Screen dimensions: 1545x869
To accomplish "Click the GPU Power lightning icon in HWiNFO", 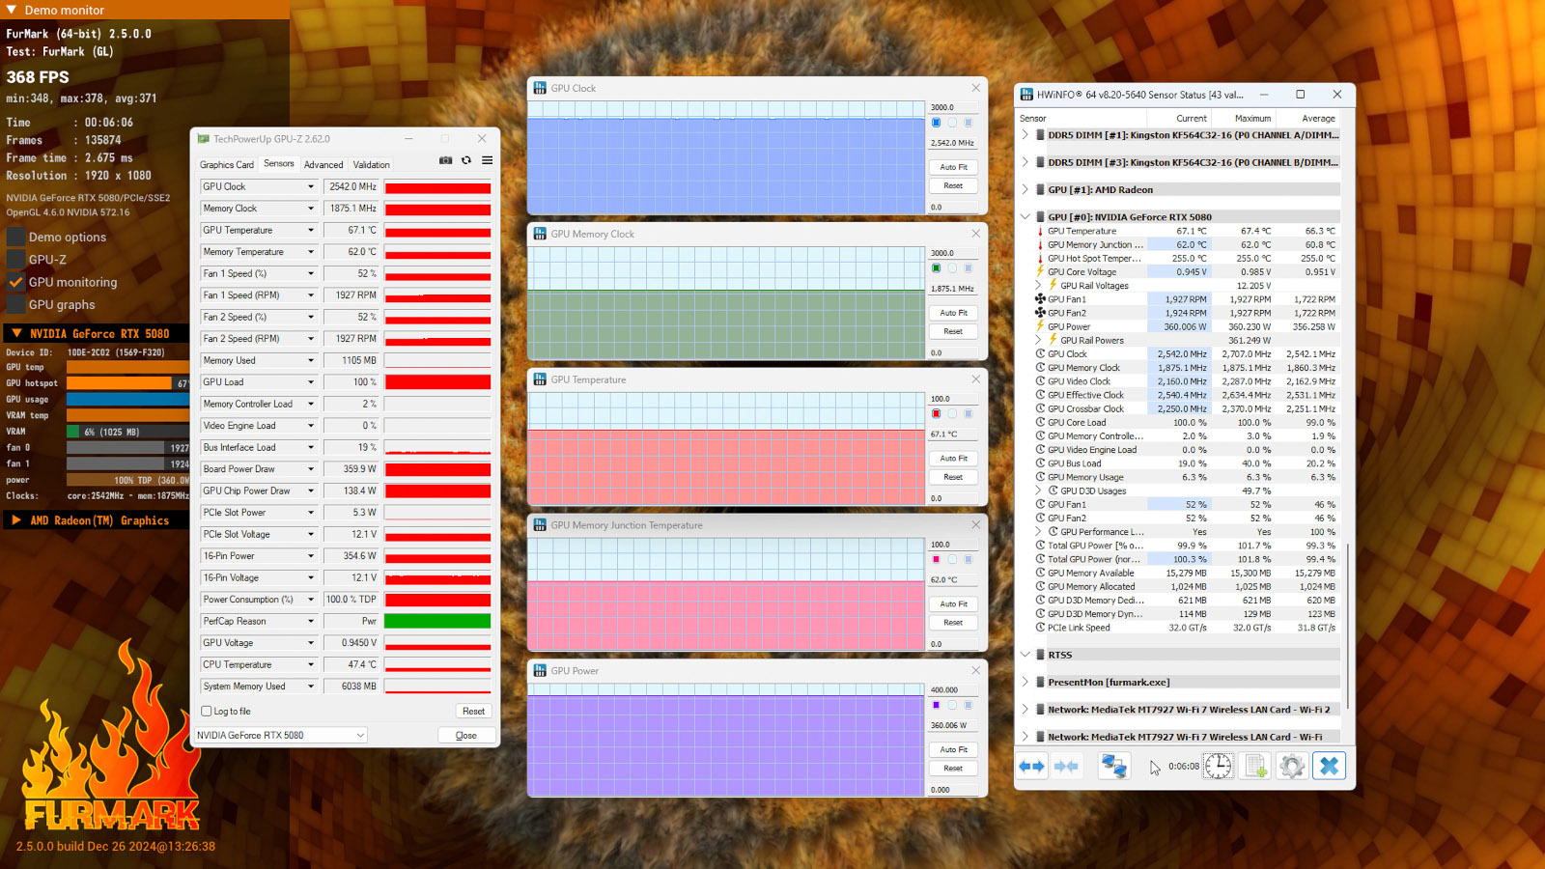I will (1040, 326).
